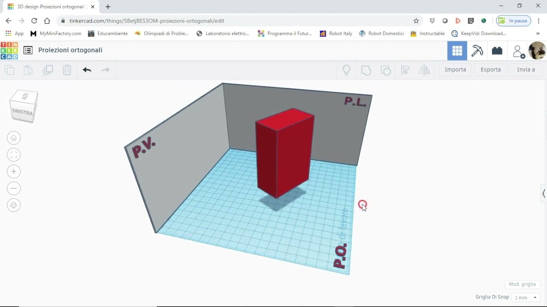The height and width of the screenshot is (307, 547).
Task: Click the Importa button
Action: point(455,70)
